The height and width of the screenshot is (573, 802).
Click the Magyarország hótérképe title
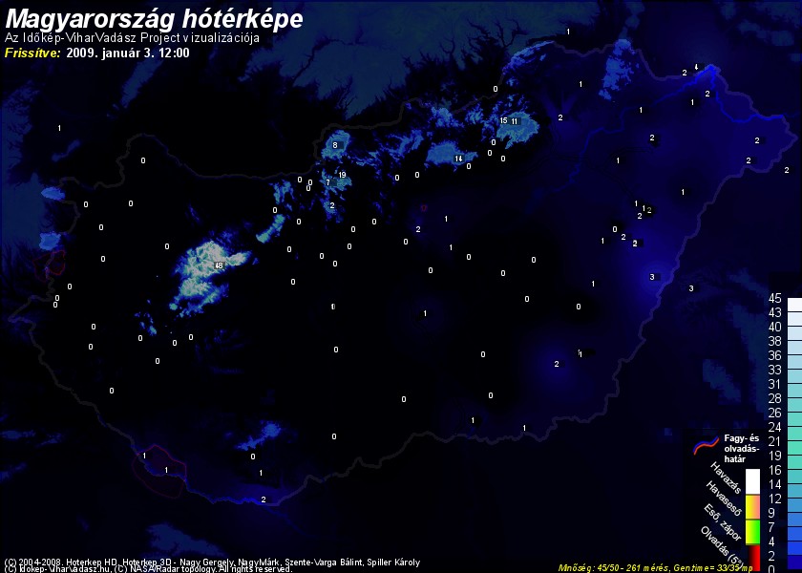click(155, 18)
